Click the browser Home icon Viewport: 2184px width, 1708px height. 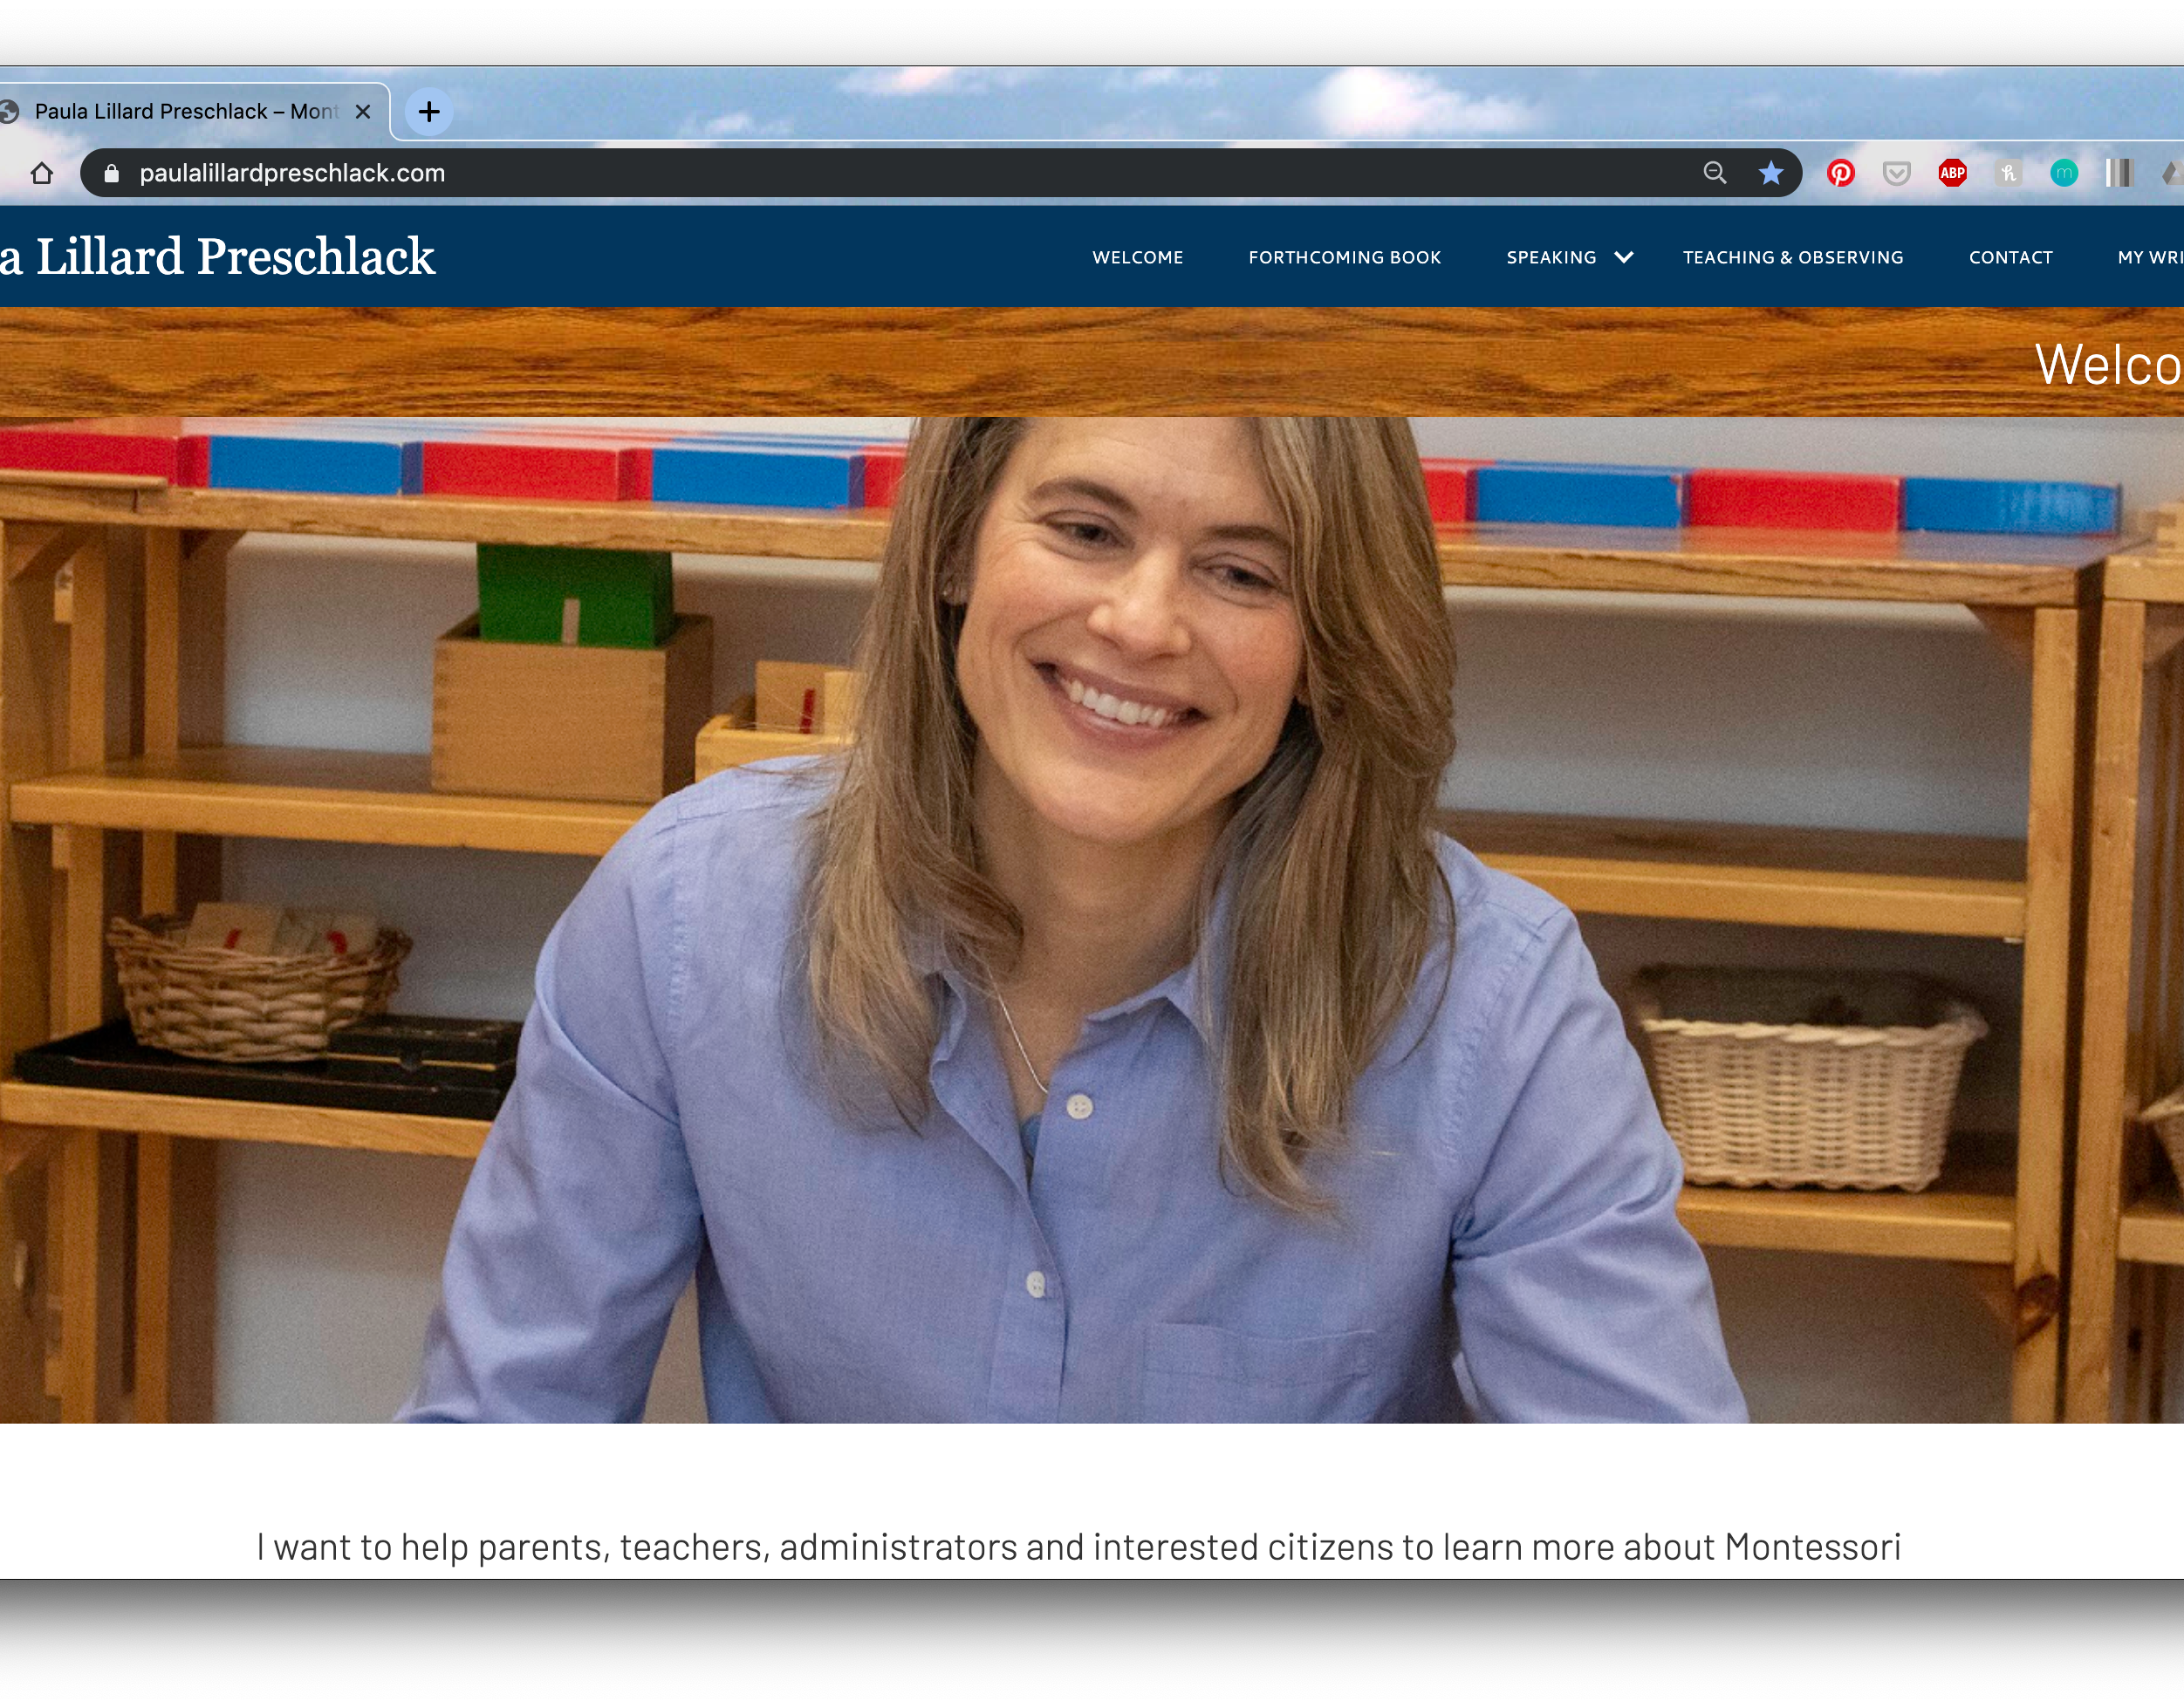pyautogui.click(x=42, y=173)
